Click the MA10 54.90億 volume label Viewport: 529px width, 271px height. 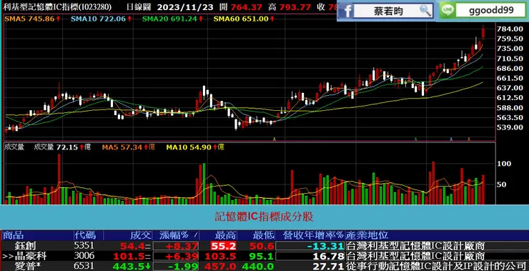[195, 147]
